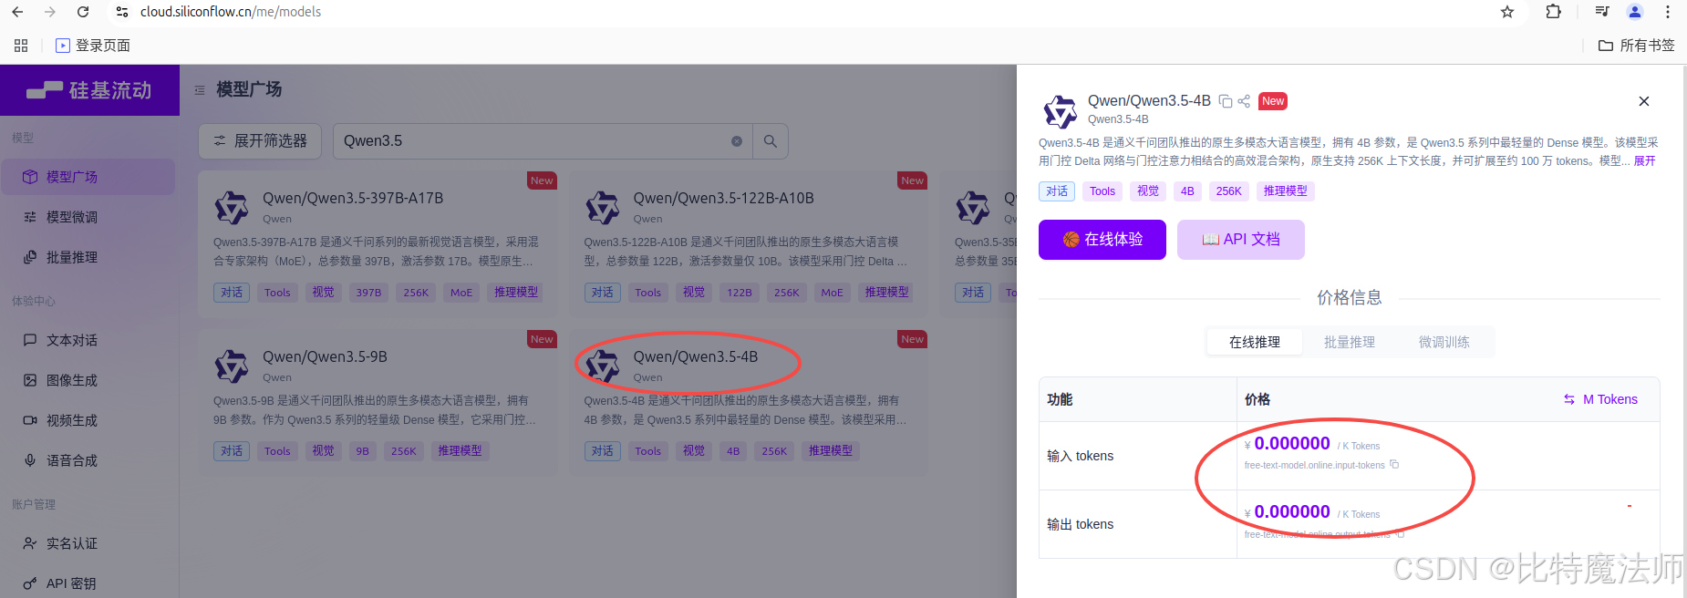Click the 价格信息 section heading
This screenshot has width=1687, height=598.
coord(1350,298)
